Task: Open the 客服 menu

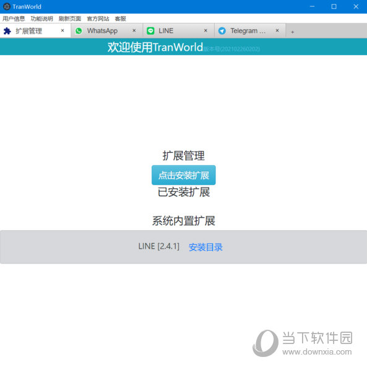Action: point(120,19)
